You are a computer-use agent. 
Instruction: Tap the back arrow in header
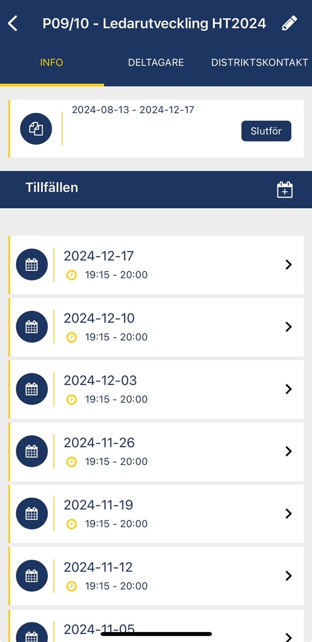(x=13, y=23)
